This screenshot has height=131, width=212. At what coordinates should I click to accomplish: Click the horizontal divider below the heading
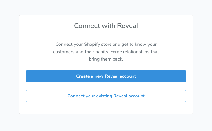(x=106, y=35)
